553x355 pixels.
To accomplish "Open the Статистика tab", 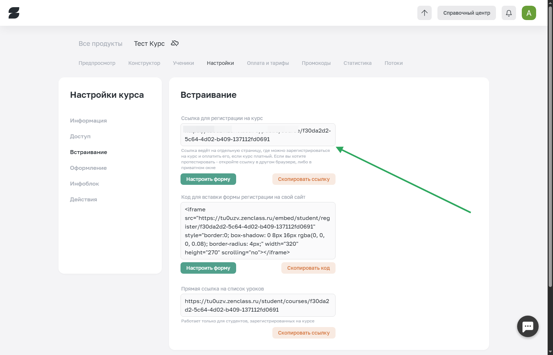I will [357, 63].
